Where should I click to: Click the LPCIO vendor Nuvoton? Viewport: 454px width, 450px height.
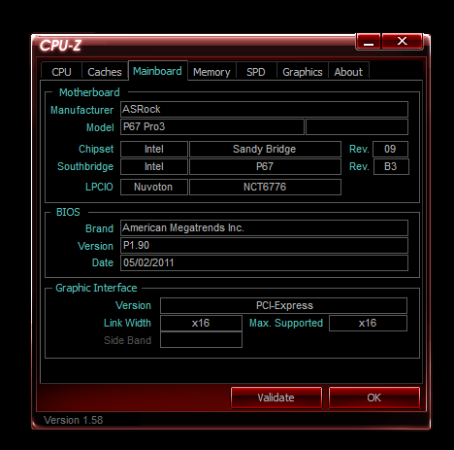pos(154,187)
